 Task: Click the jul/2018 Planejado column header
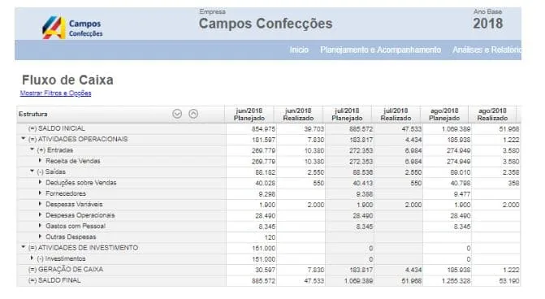pos(347,115)
